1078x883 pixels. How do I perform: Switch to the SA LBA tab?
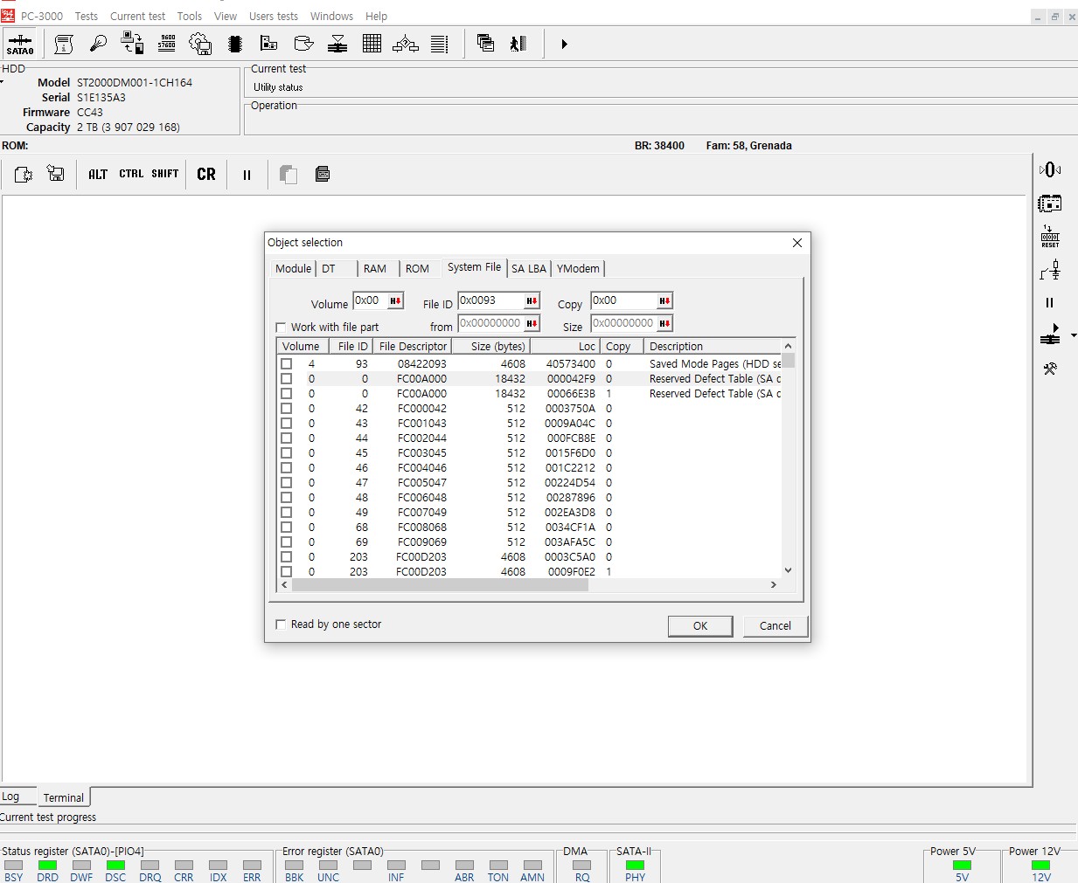coord(528,269)
